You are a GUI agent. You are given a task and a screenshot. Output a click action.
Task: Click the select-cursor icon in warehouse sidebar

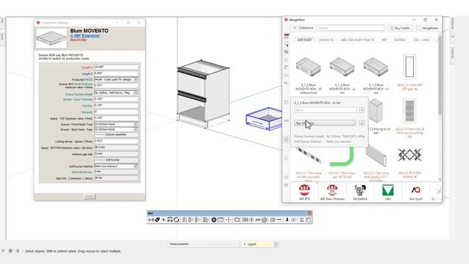point(287,44)
